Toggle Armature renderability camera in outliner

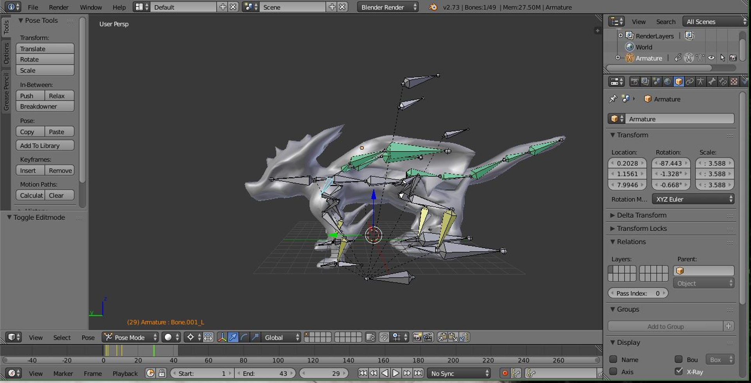pos(733,58)
